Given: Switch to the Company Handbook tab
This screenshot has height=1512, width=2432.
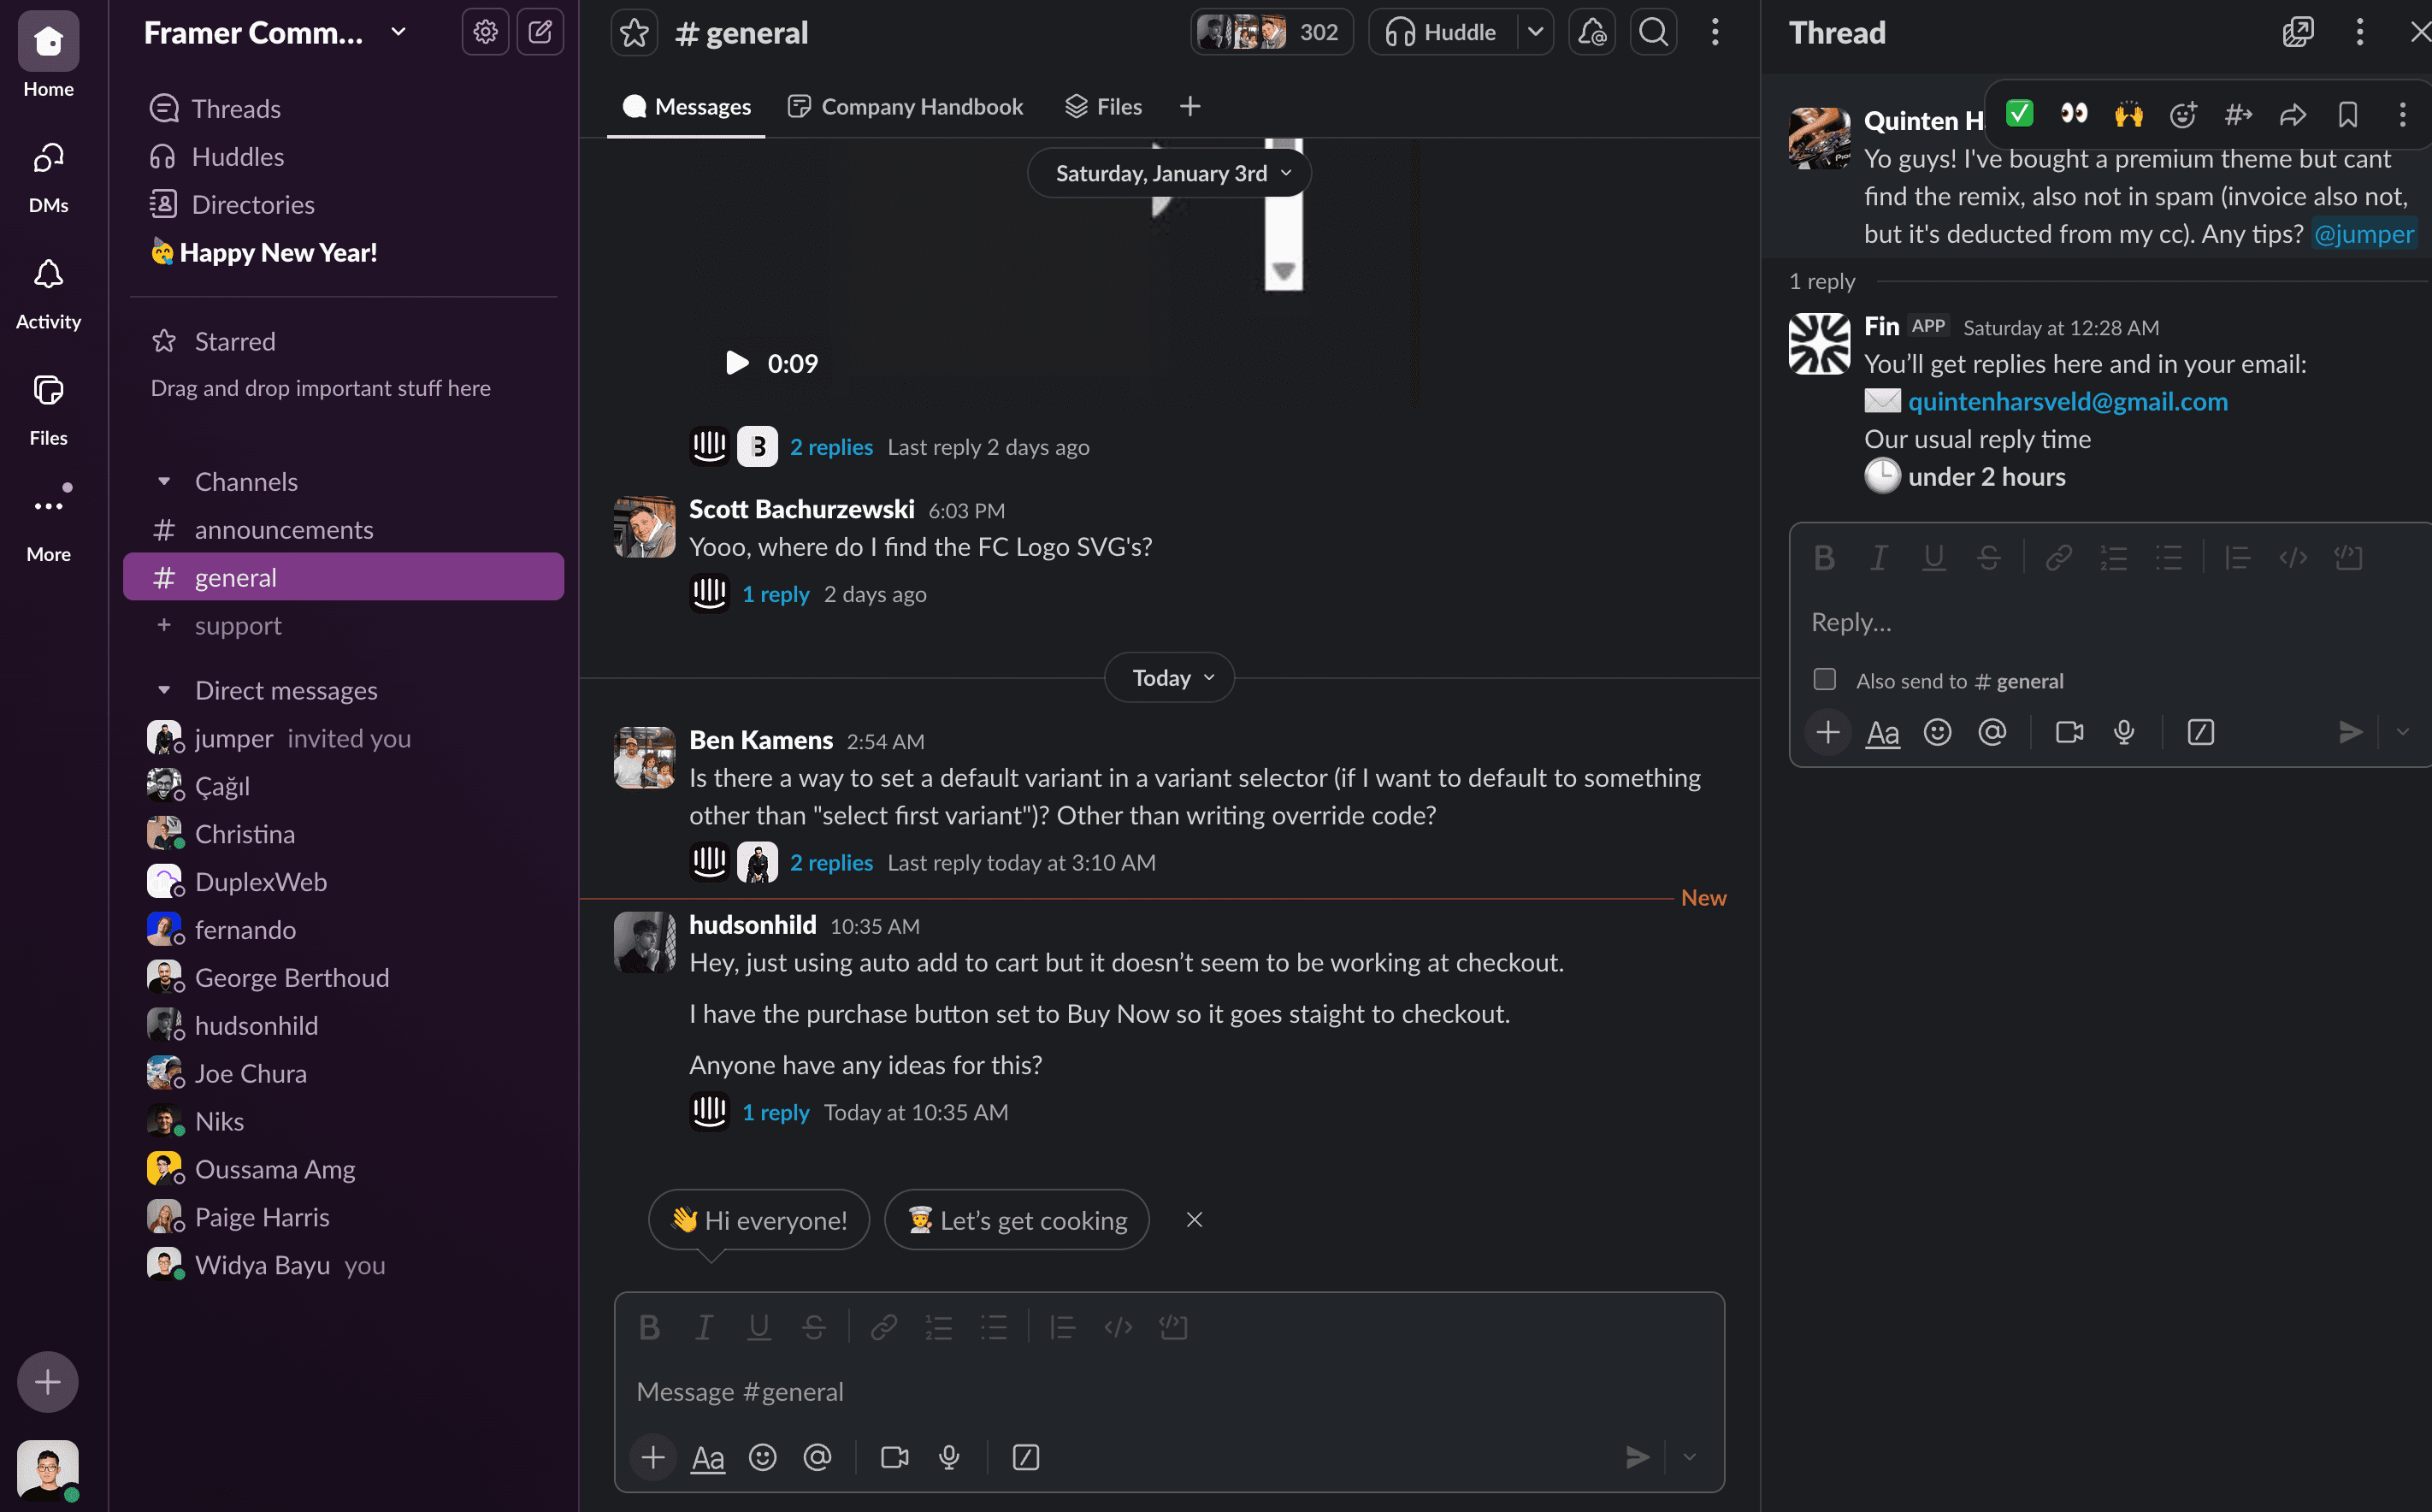Looking at the screenshot, I should point(905,106).
